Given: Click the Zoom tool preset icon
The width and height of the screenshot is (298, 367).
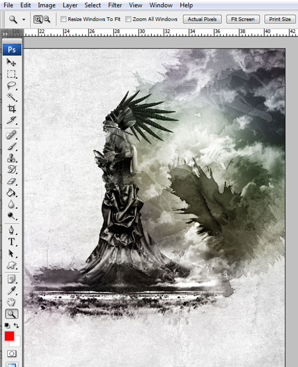Looking at the screenshot, I should 13,19.
